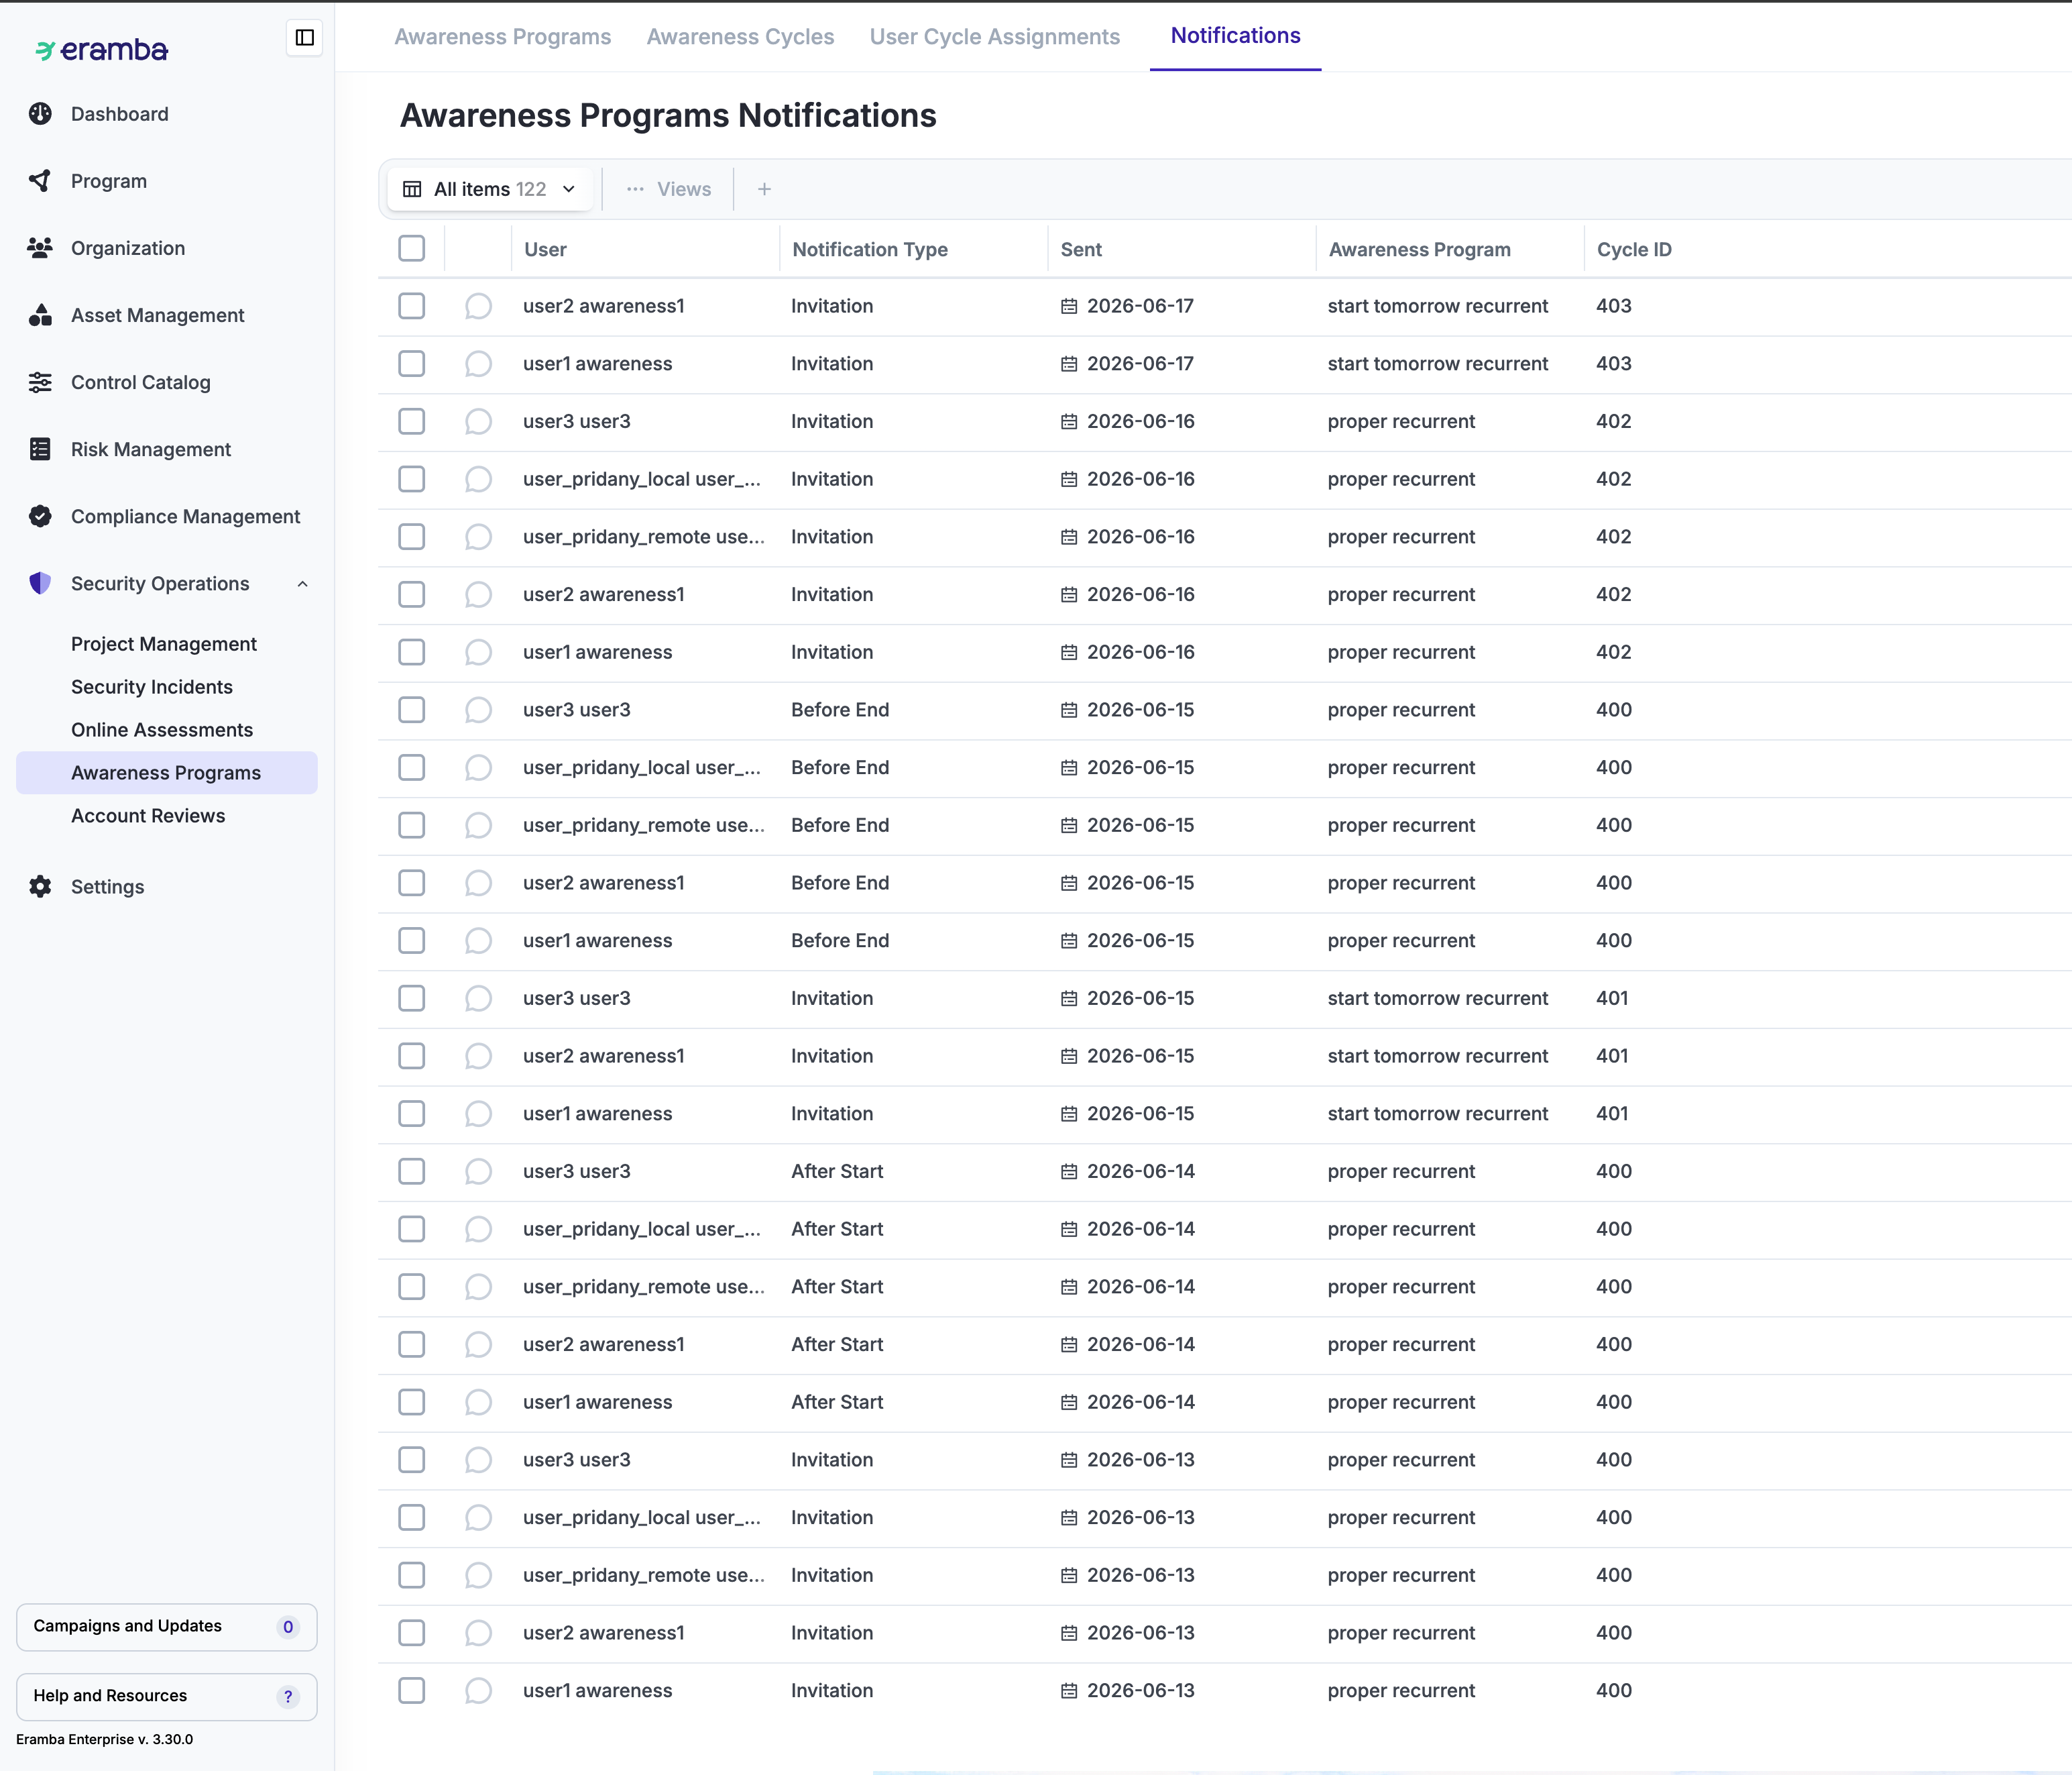Click the User column header
The width and height of the screenshot is (2072, 1775).
coord(546,249)
